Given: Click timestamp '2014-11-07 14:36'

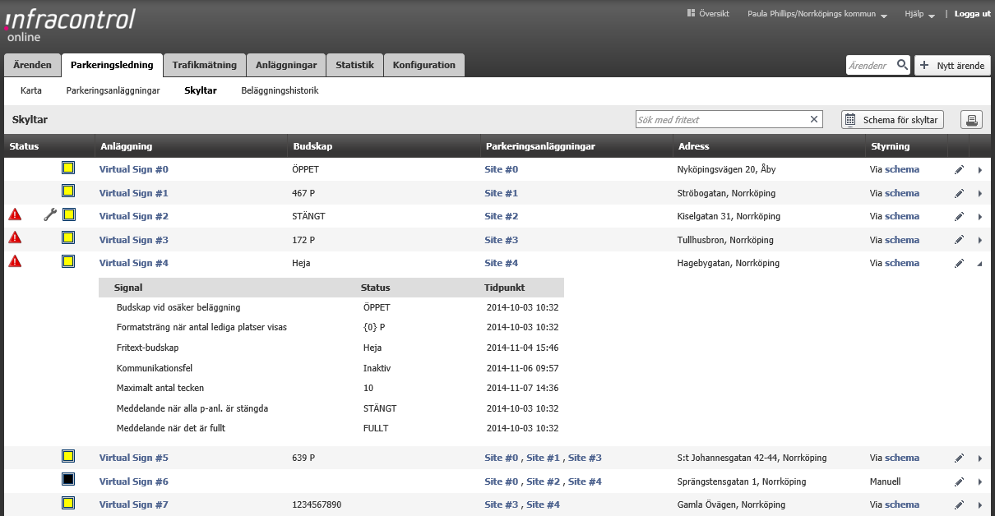Looking at the screenshot, I should tap(523, 388).
